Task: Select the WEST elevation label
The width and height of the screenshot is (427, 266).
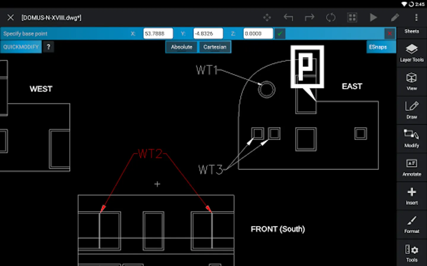Action: point(41,89)
